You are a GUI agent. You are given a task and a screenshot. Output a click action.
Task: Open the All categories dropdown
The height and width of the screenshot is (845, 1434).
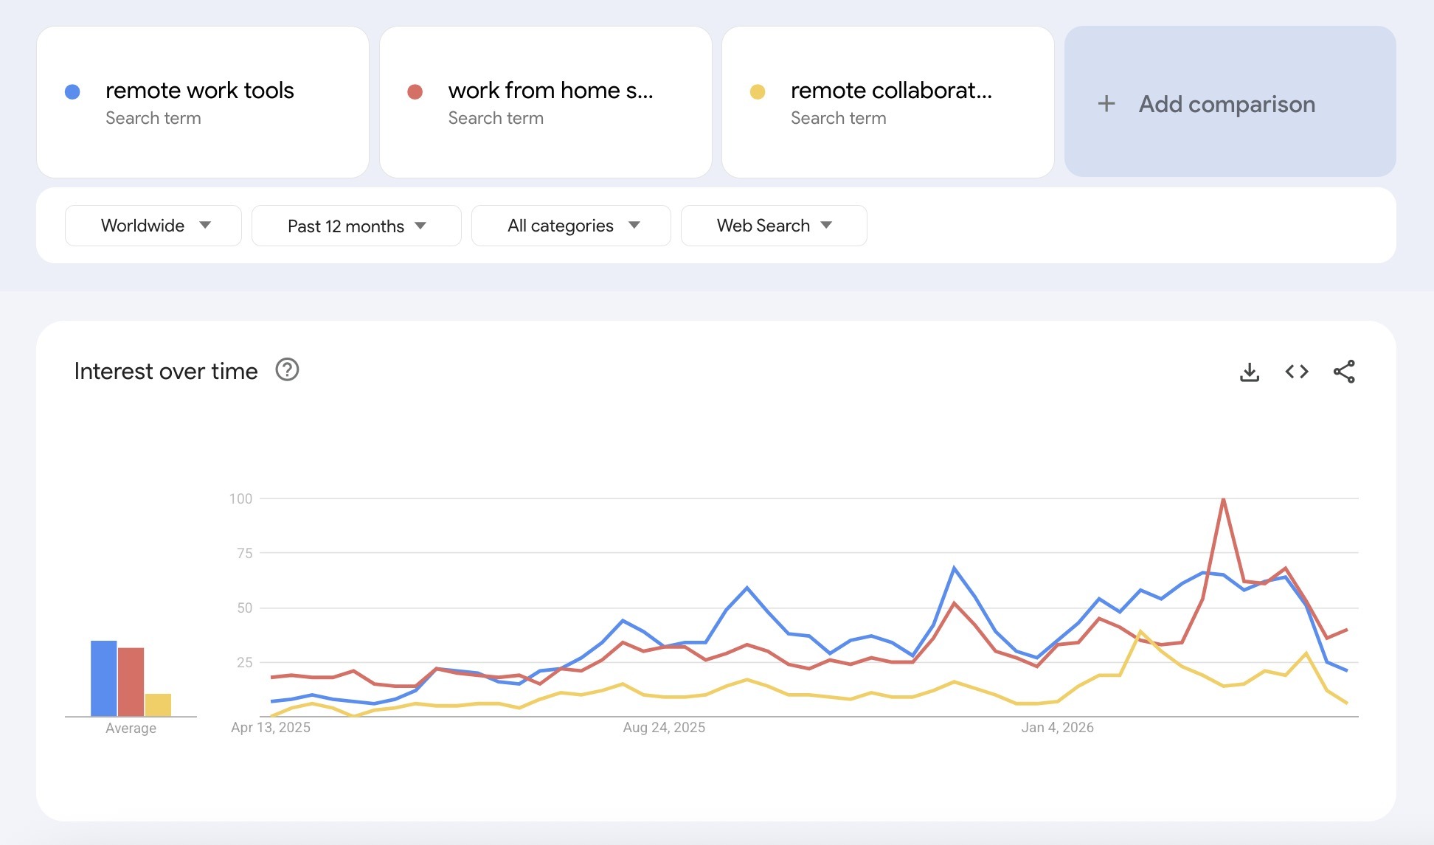(570, 226)
